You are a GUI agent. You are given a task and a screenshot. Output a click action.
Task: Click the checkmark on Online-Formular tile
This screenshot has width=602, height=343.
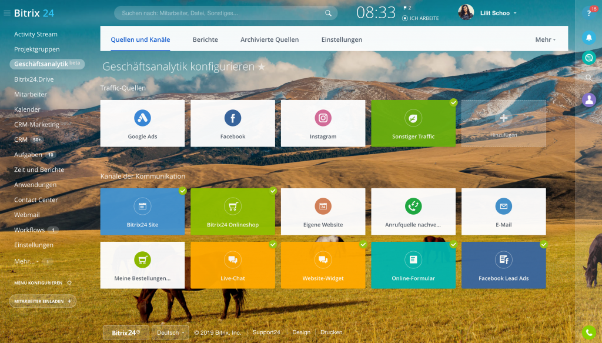coord(453,244)
